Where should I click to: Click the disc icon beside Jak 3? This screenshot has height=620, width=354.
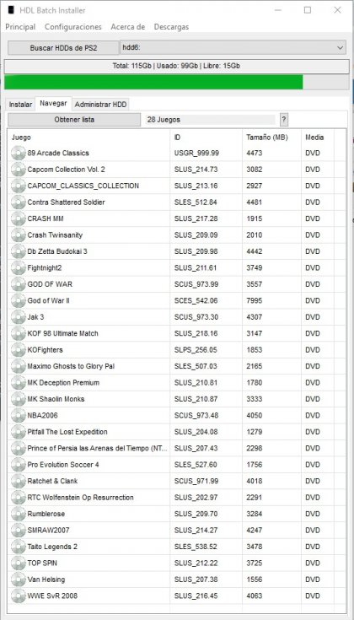(19, 317)
